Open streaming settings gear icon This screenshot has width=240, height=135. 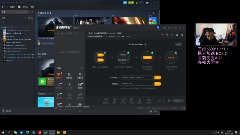169,100
